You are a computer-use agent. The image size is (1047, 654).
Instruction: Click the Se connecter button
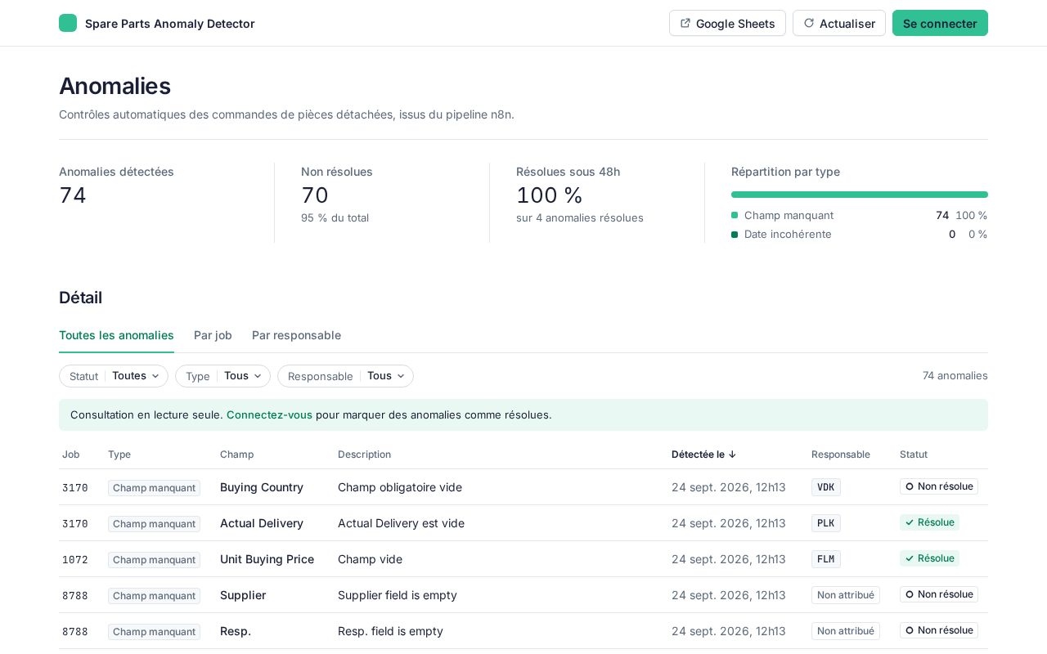940,23
